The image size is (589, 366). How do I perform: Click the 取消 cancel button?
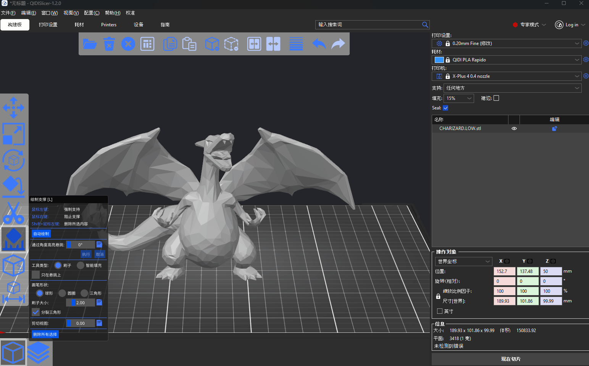click(x=100, y=254)
